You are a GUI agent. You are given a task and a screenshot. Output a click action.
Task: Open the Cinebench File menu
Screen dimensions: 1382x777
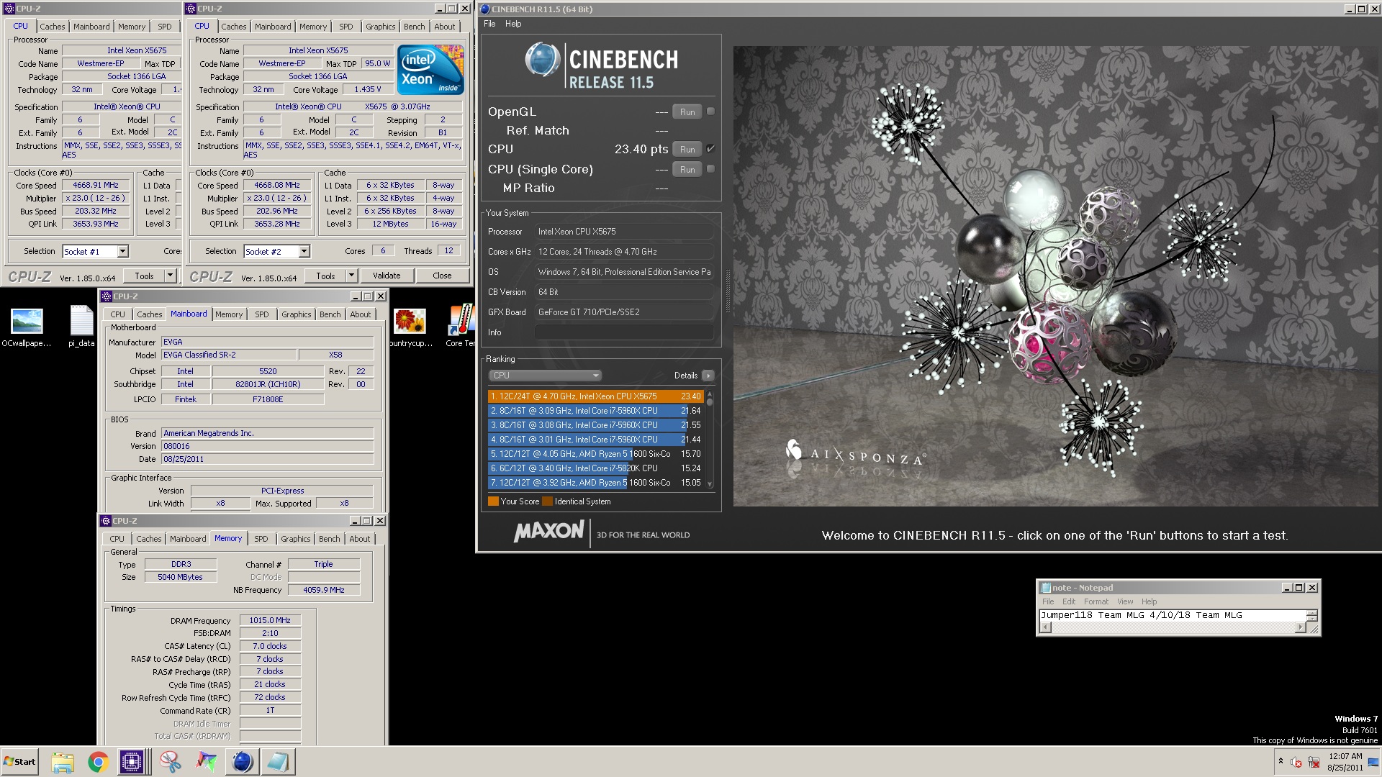coord(489,24)
